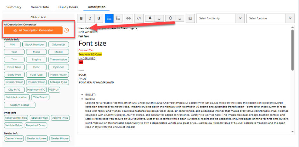Insert the Mileage Type tag
The width and height of the screenshot is (299, 147).
[x=58, y=82]
